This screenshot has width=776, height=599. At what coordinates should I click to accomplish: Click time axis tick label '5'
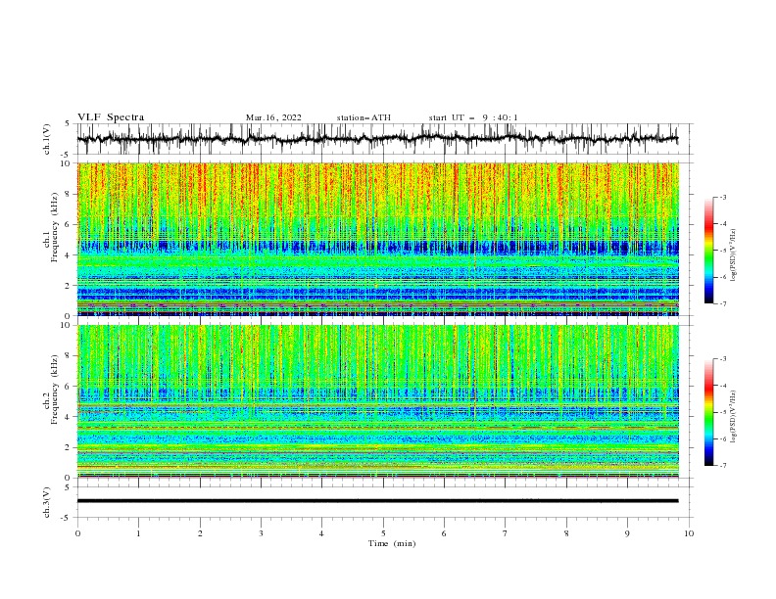pos(383,533)
